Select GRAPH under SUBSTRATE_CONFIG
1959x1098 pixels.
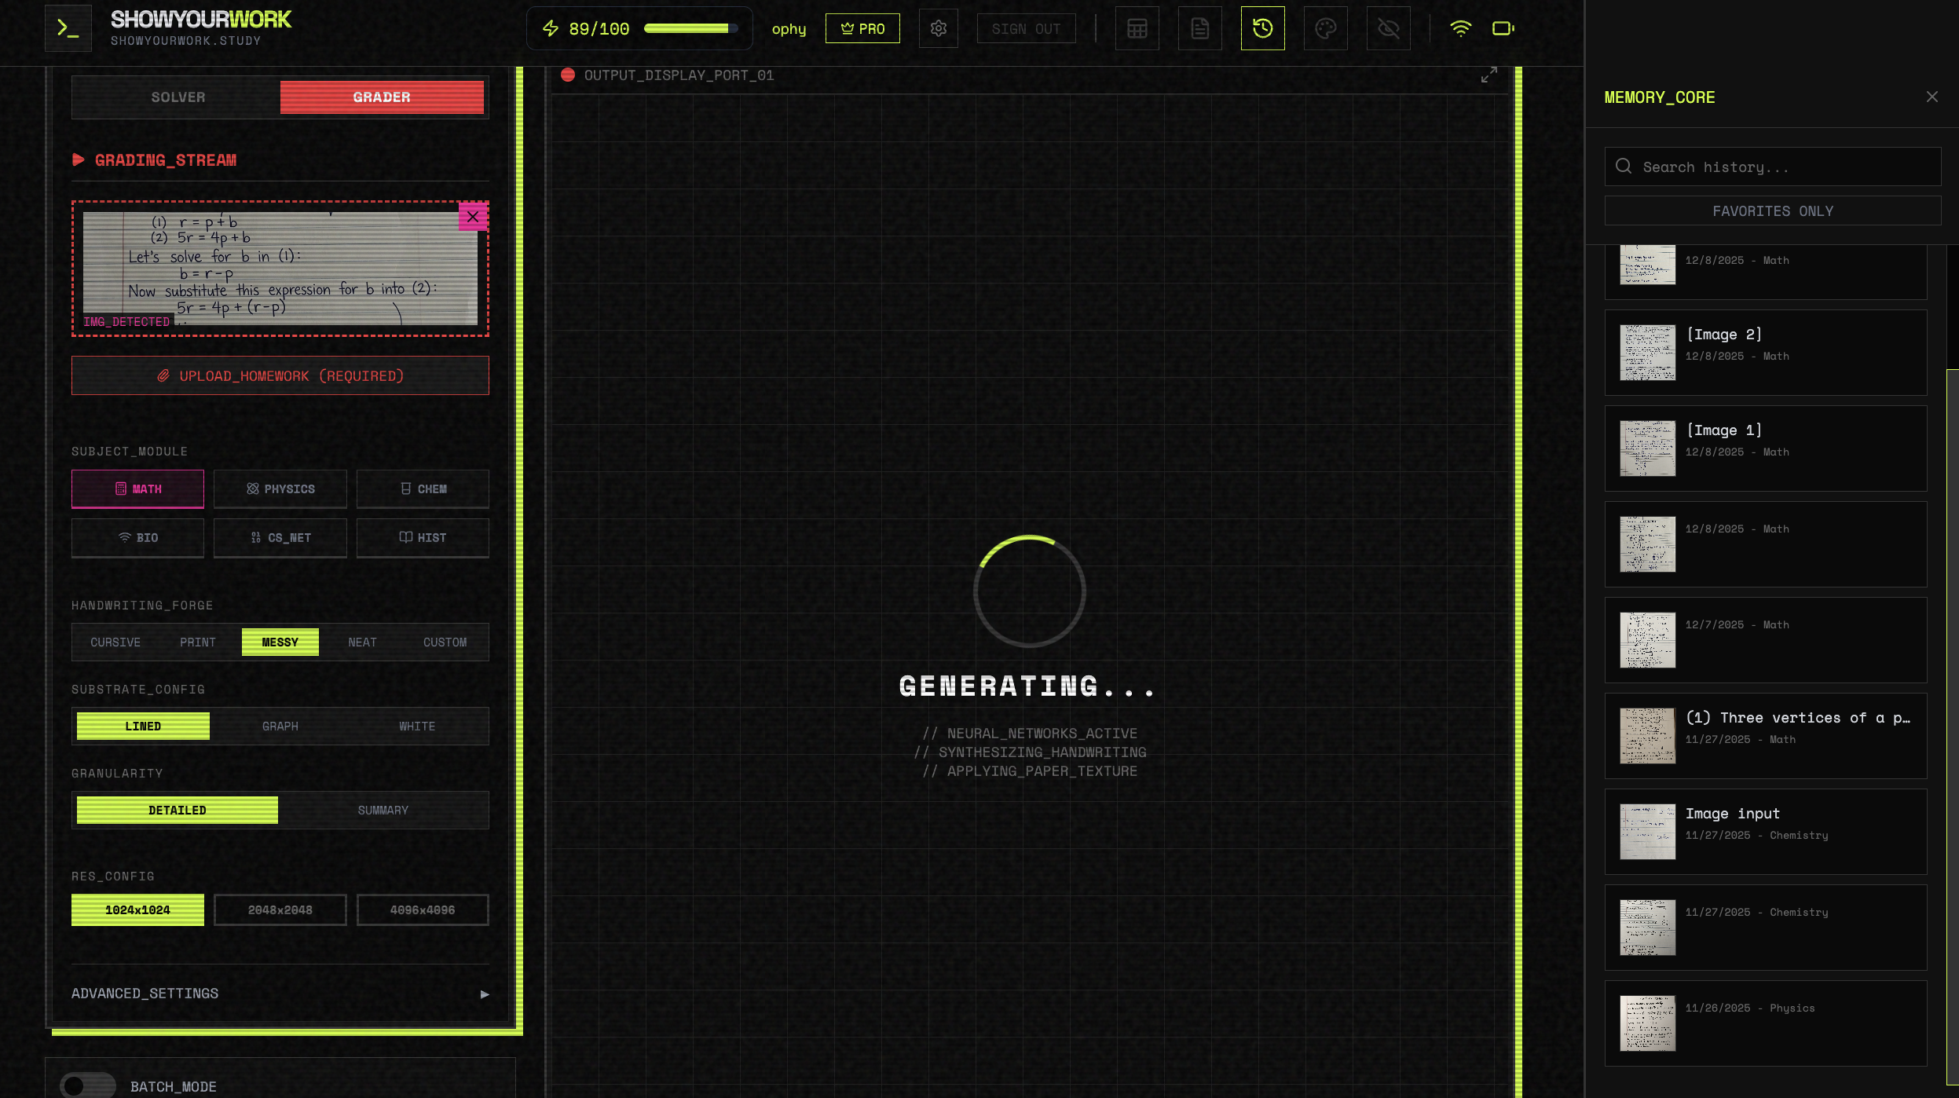point(280,725)
